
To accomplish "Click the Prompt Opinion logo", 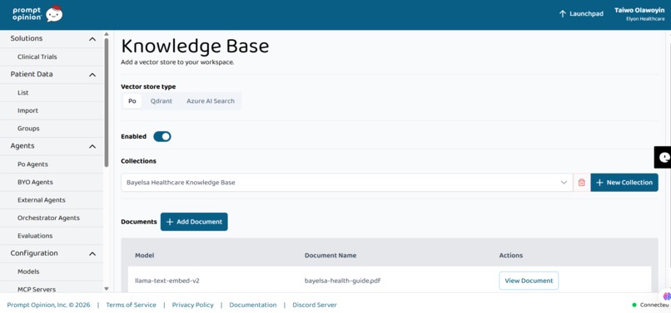I will [x=37, y=14].
